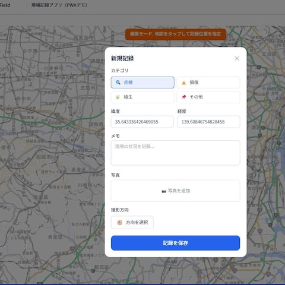Focus the 緯度 latitude field
The image size is (285, 285).
click(x=142, y=122)
